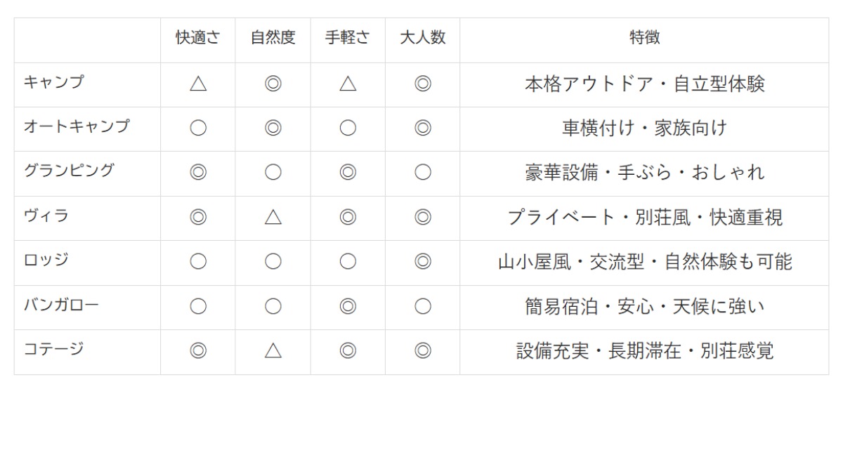Screen dimensions: 843x474
Task: Click the double circle for キャンプ 自然度
Action: pos(273,84)
